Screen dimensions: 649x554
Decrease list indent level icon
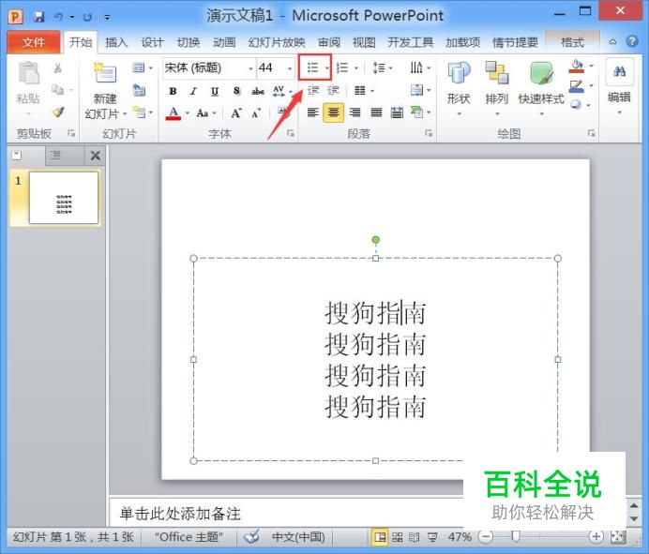pos(313,90)
